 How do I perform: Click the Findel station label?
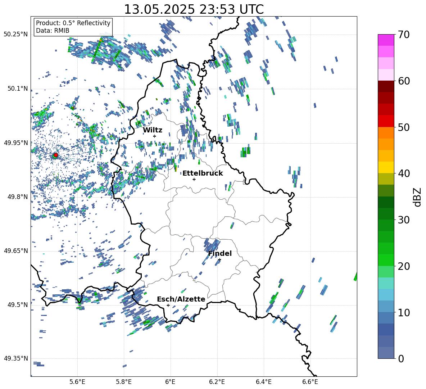[x=220, y=253]
